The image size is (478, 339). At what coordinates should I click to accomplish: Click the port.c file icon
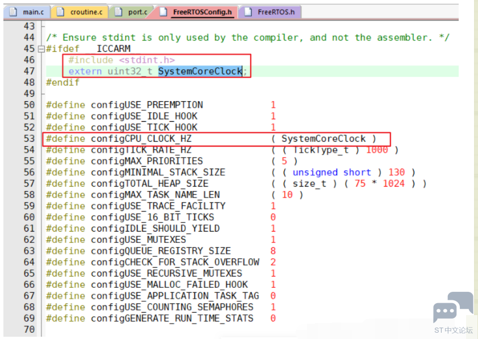click(118, 12)
